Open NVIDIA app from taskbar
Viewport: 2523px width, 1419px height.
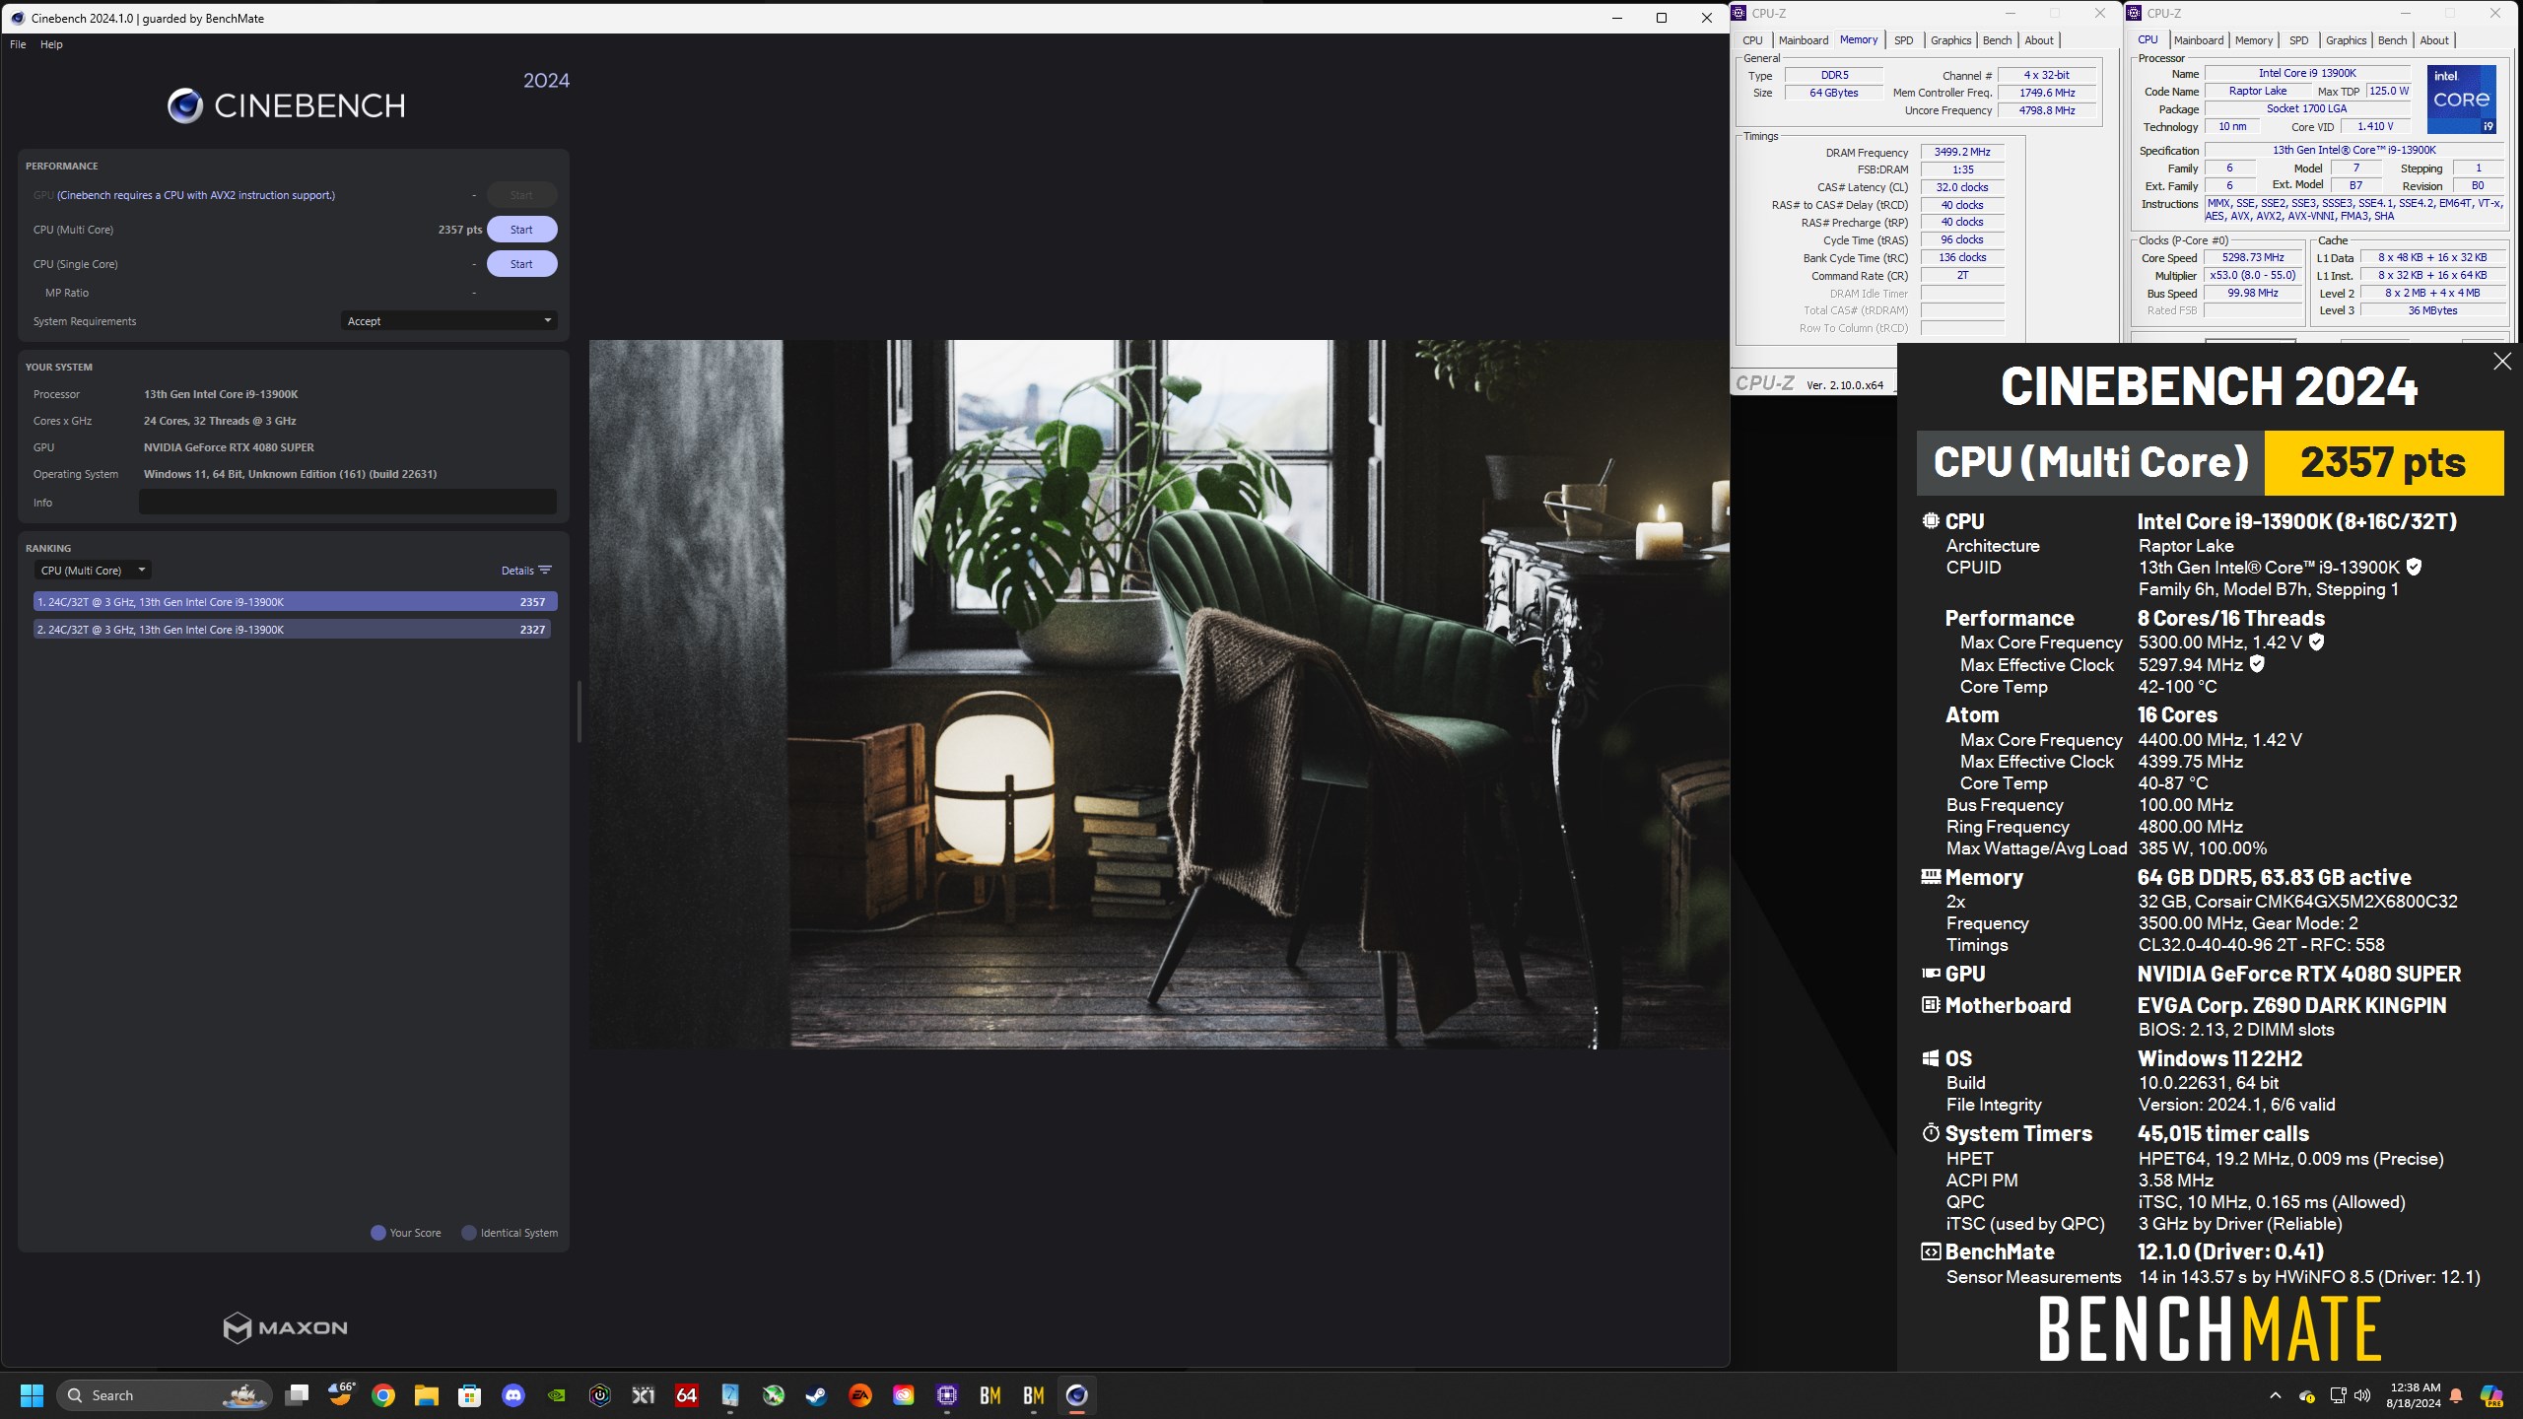pyautogui.click(x=557, y=1395)
